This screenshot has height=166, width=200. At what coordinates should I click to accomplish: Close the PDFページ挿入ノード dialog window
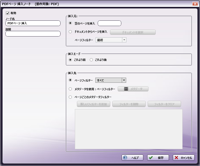click(x=195, y=4)
